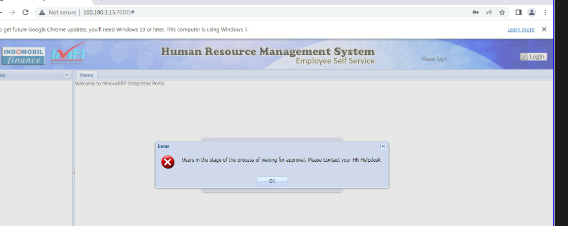Open the Chrome side panel
The image size is (568, 226).
pos(518,12)
